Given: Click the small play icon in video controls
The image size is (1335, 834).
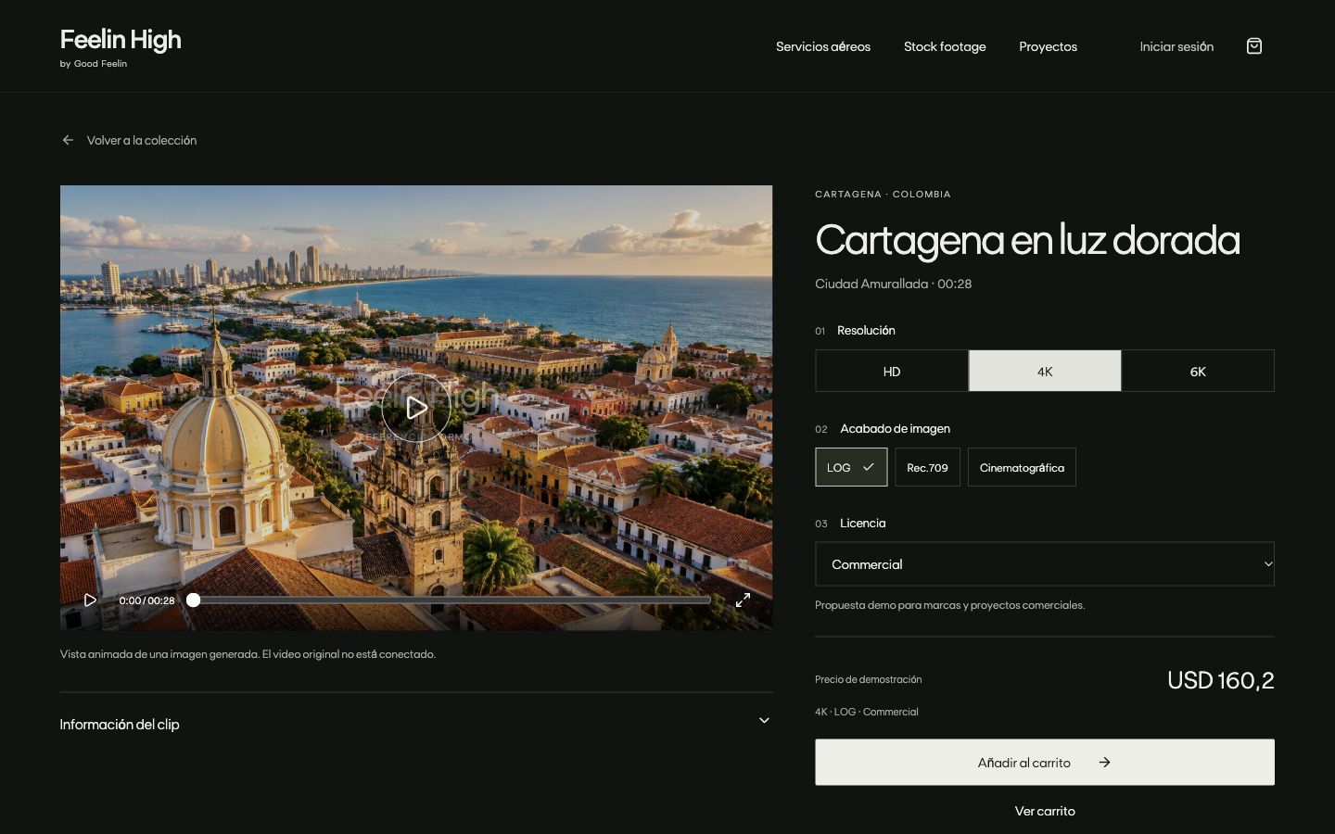Looking at the screenshot, I should pos(90,600).
